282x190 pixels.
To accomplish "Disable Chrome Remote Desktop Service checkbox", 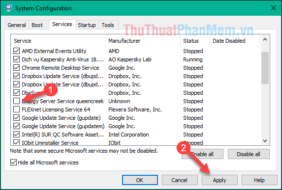I will click(x=17, y=68).
